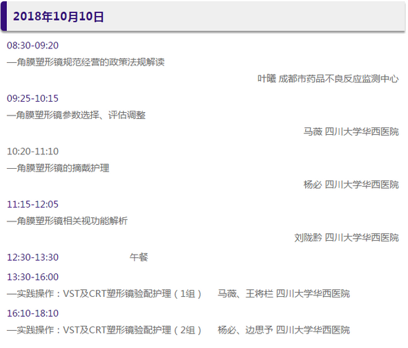Click instructors 马薇、王将栏 四川大学华西医院
408x348 pixels.
click(x=284, y=294)
